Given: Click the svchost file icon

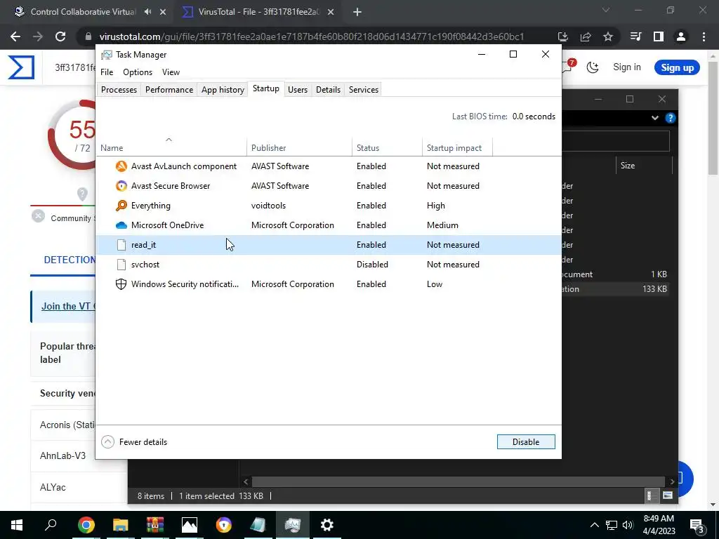Looking at the screenshot, I should pyautogui.click(x=121, y=265).
